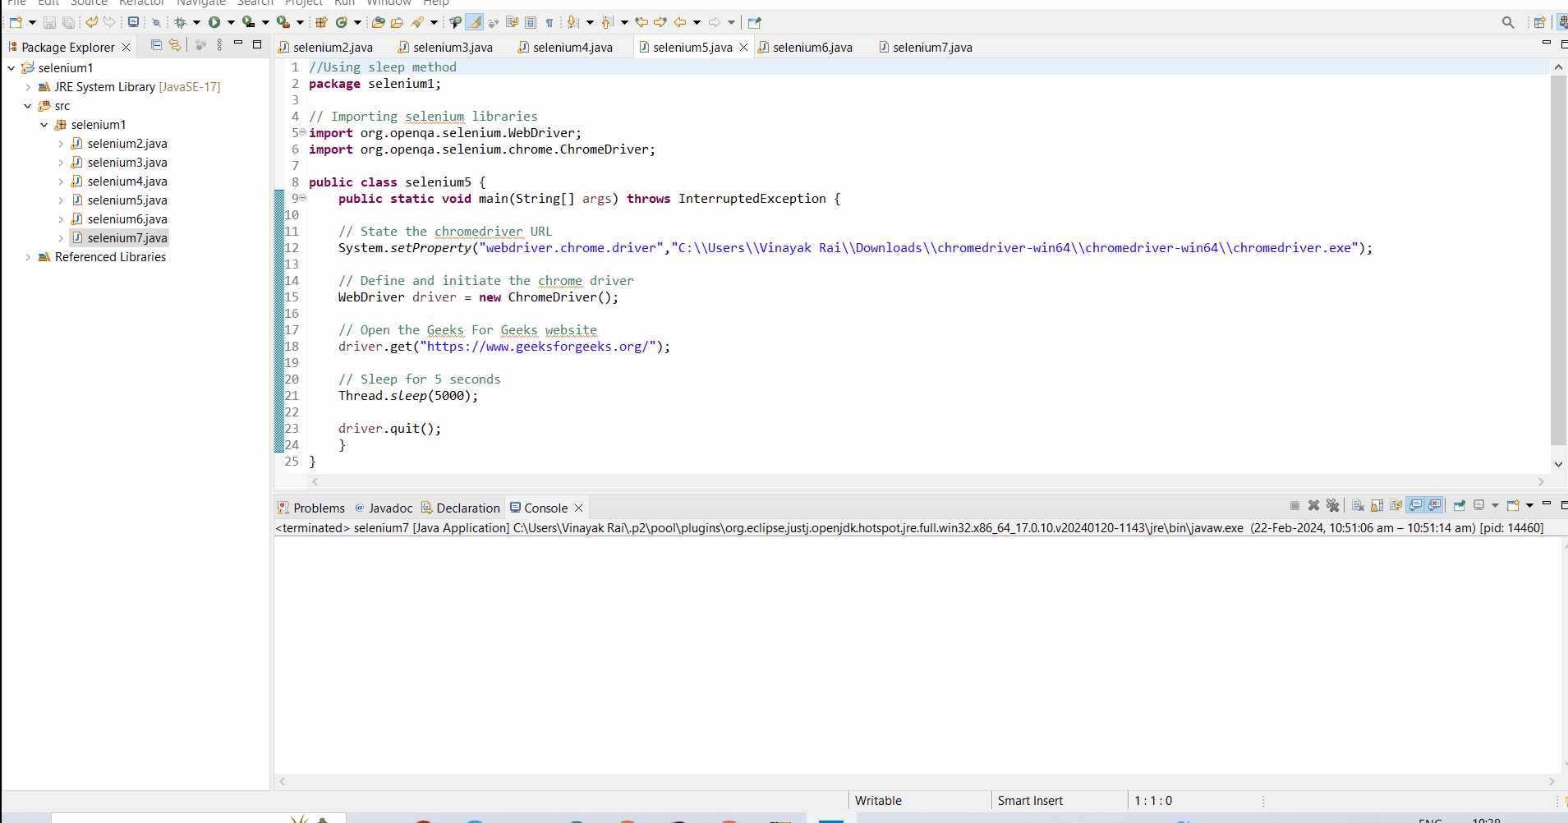Open the Problems view tab

[x=311, y=508]
